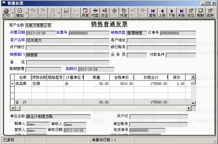Image resolution: width=218 pixels, height=144 pixels.
Task: Click the 仓库 column header
Action: (x=23, y=77)
